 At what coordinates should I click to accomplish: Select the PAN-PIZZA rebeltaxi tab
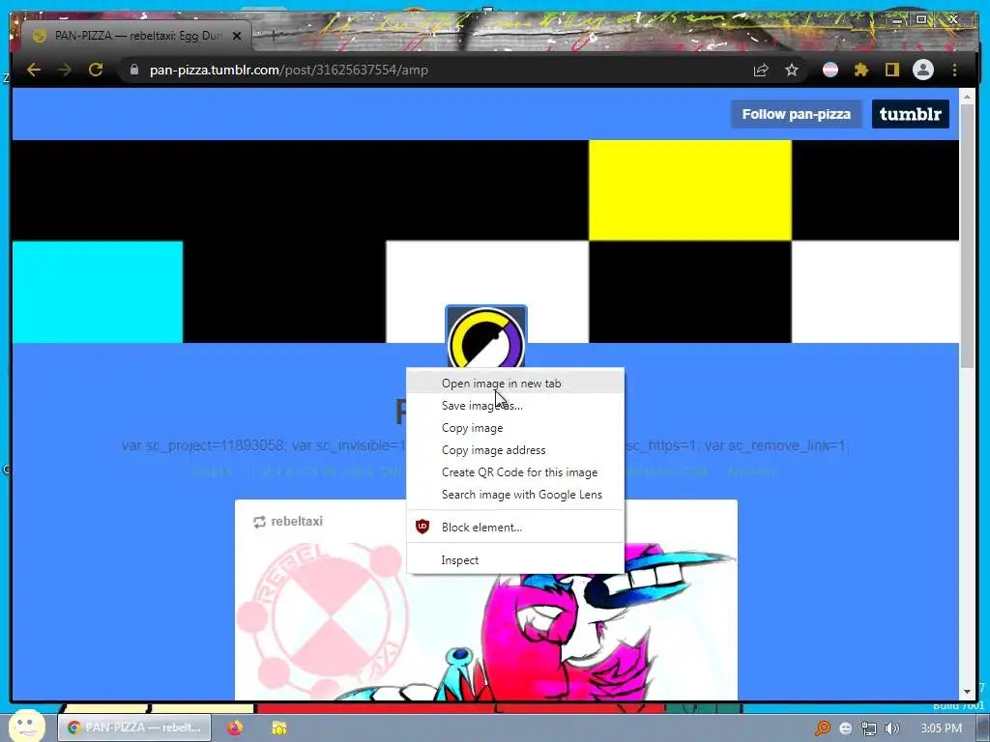[x=135, y=36]
